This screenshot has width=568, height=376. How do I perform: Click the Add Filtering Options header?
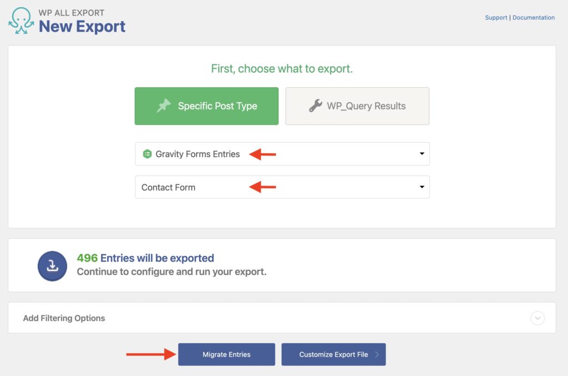point(64,318)
